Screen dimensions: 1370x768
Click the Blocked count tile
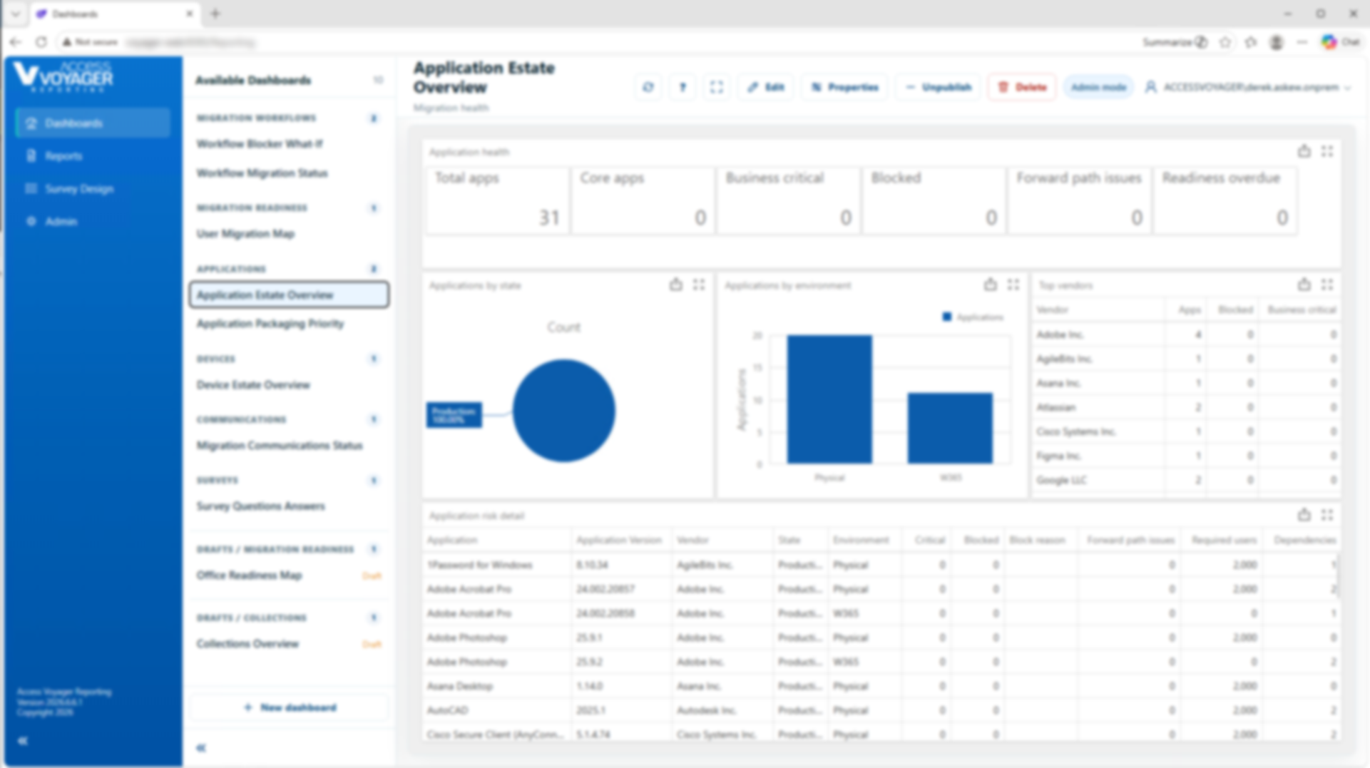[934, 200]
